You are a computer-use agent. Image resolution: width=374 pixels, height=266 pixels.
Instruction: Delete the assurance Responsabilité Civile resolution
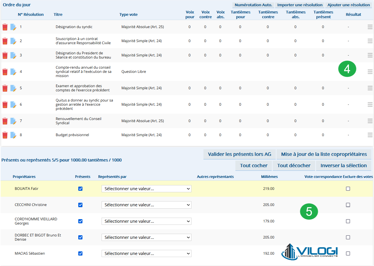[5, 41]
